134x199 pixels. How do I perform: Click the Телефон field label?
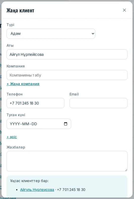15,94
